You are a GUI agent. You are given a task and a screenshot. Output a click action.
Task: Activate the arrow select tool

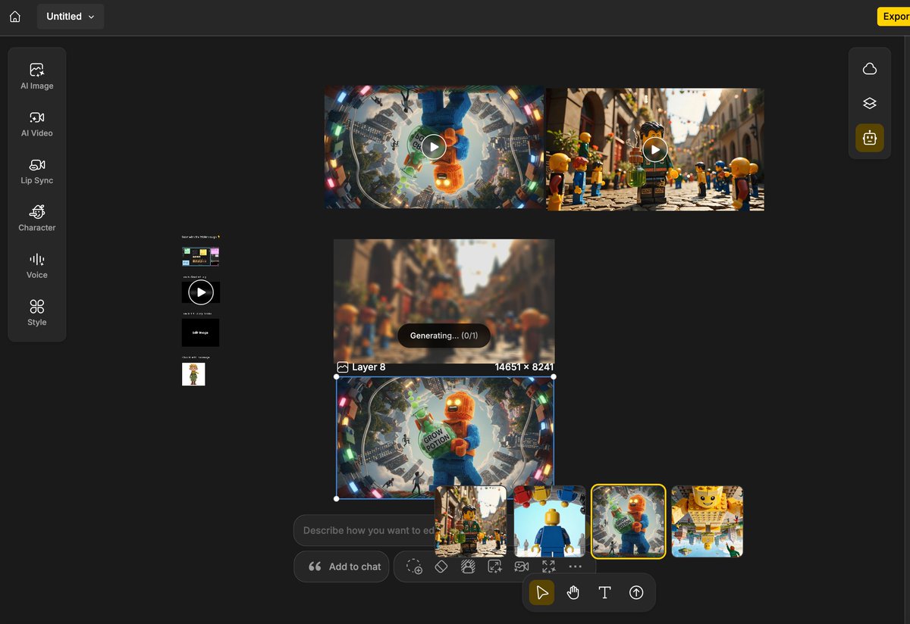pyautogui.click(x=541, y=592)
